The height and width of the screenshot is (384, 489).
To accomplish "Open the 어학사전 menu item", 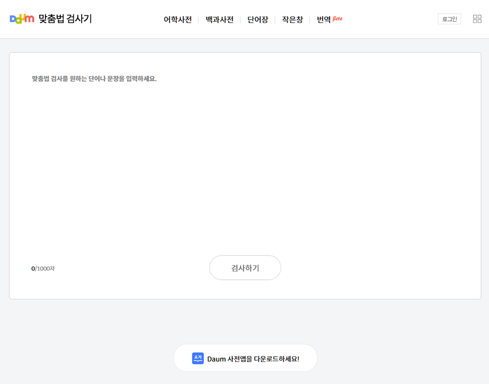I will click(178, 20).
